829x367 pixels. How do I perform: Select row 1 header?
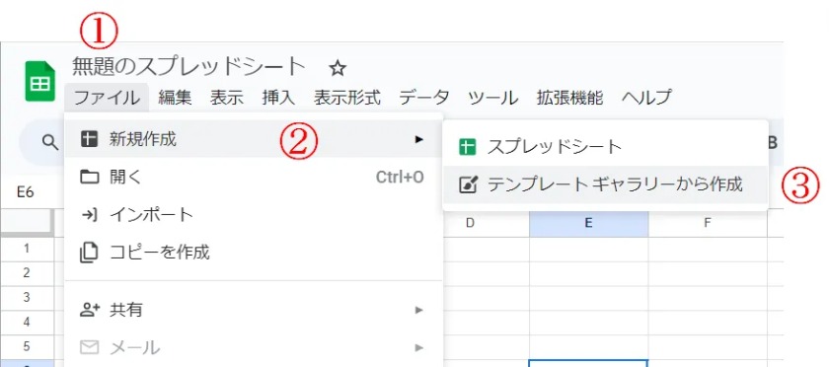point(27,249)
